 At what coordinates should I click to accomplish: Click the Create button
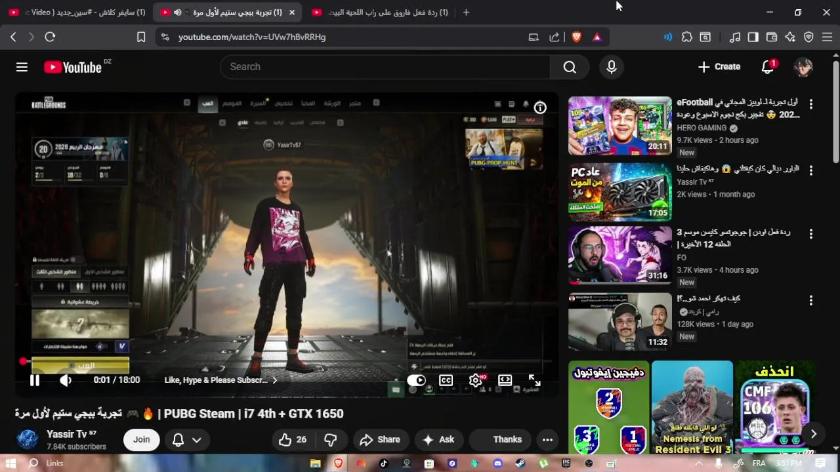pos(719,67)
